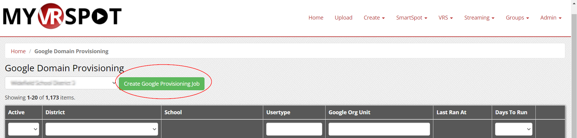The height and width of the screenshot is (138, 577).
Task: Click the MyVRSpot logo
Action: pos(62,16)
